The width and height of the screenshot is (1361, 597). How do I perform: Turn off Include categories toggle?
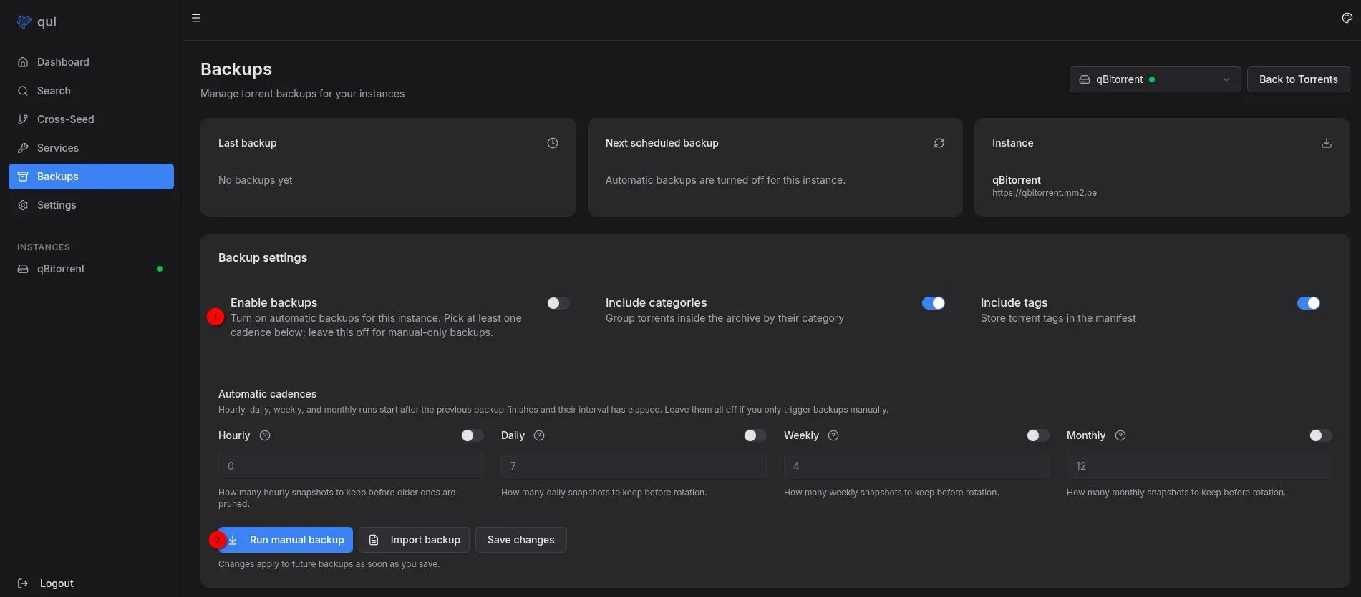click(x=933, y=303)
